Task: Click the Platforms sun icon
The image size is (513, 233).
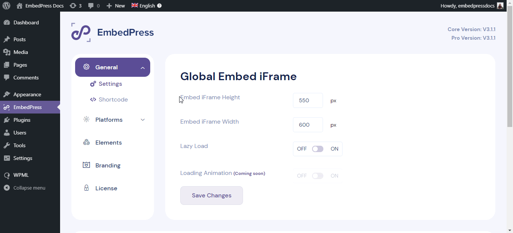Action: [x=86, y=119]
